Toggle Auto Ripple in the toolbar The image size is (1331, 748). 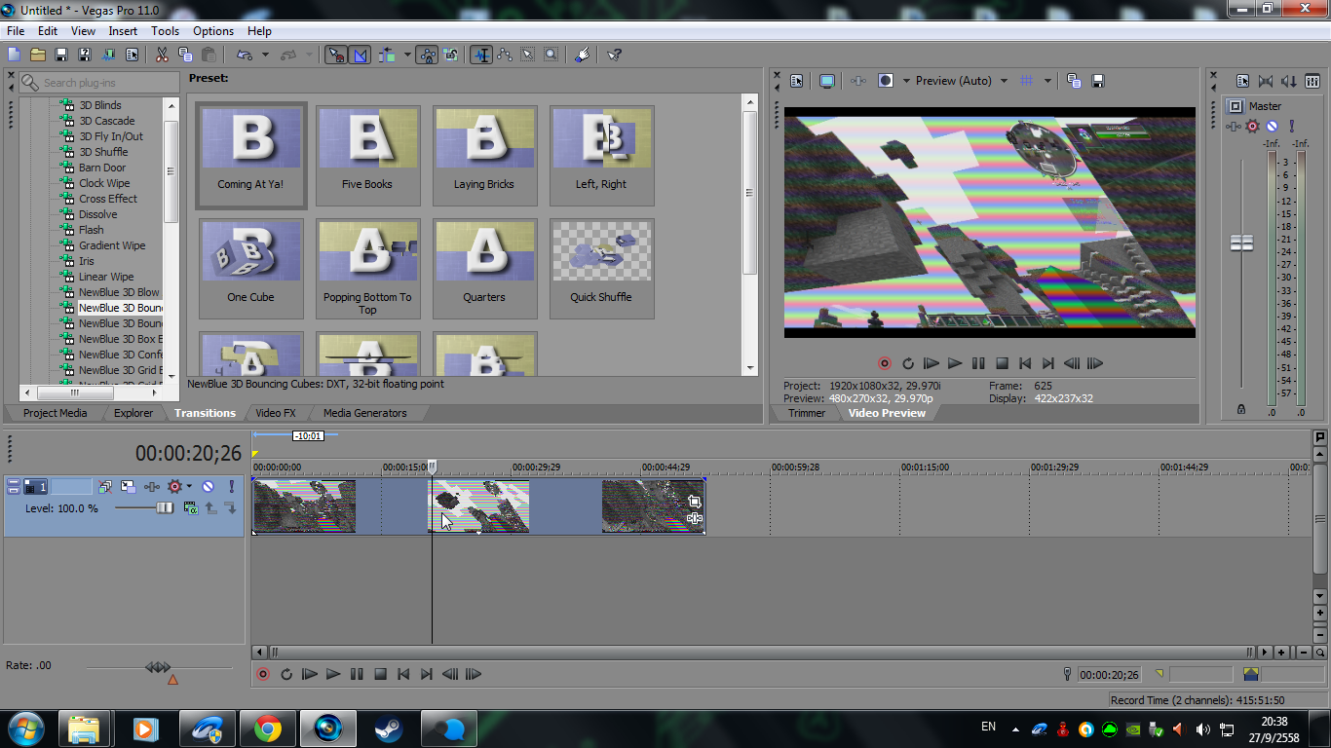pos(387,56)
